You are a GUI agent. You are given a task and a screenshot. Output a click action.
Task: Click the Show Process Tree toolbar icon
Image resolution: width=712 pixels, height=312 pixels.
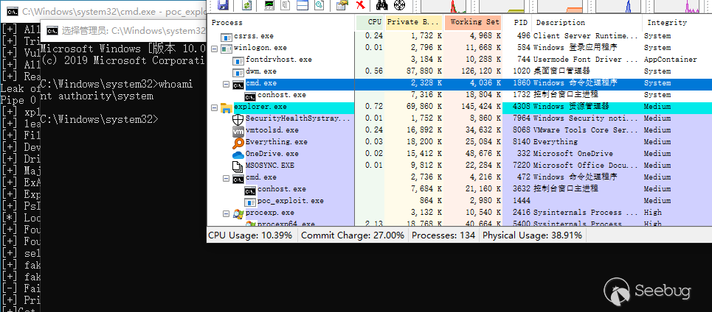[286, 5]
